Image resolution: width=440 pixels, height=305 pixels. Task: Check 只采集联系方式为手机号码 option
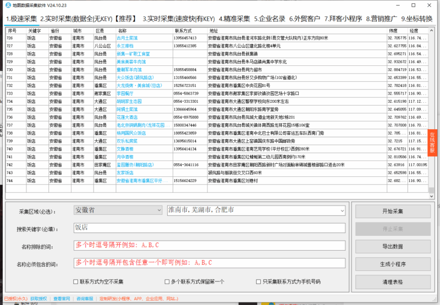pyautogui.click(x=258, y=282)
